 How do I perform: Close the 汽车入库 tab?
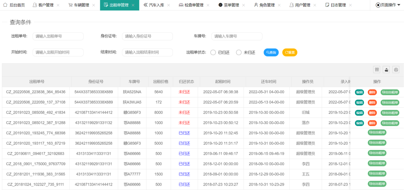click(x=169, y=5)
